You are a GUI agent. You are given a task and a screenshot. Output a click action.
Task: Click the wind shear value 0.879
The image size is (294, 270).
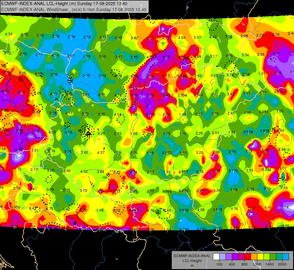pyautogui.click(x=265, y=131)
